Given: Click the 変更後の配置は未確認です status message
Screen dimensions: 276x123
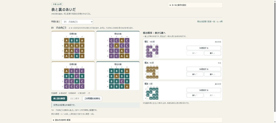Looking at the screenshot, I should click(x=96, y=105).
